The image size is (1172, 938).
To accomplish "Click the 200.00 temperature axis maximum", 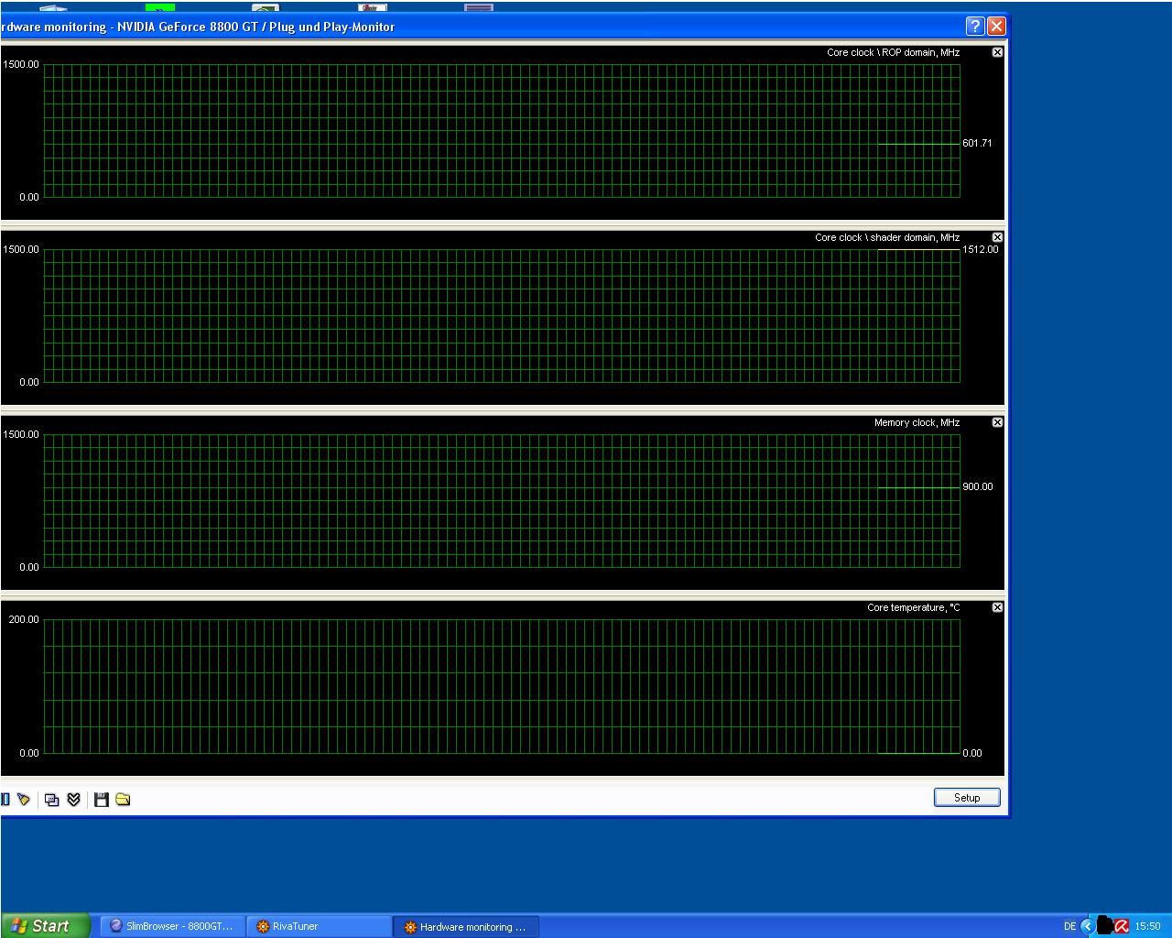I will [24, 619].
